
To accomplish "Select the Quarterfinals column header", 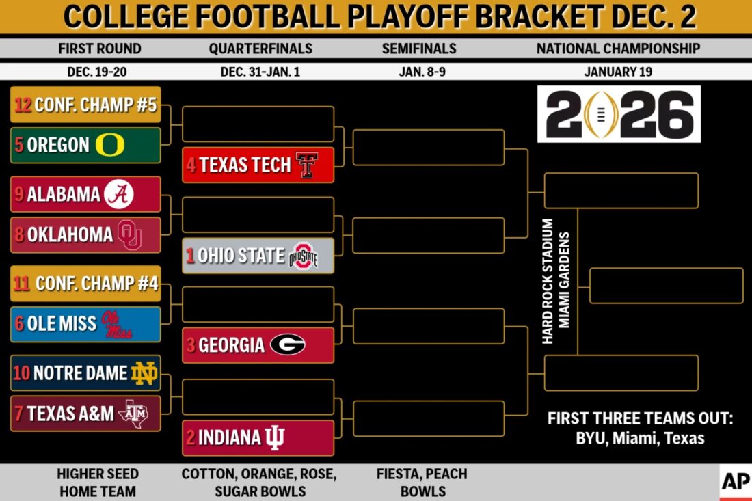I will pyautogui.click(x=260, y=49).
